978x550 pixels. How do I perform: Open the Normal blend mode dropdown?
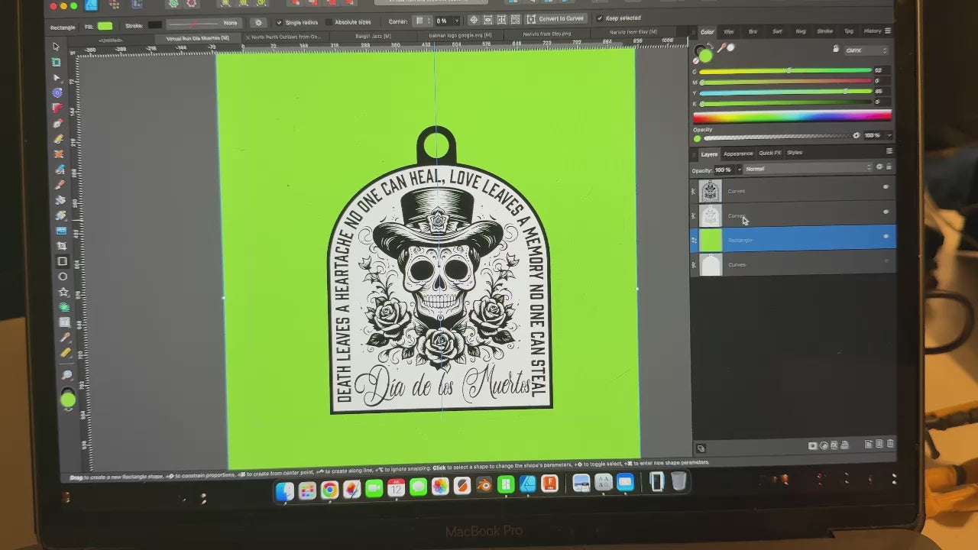(x=807, y=169)
